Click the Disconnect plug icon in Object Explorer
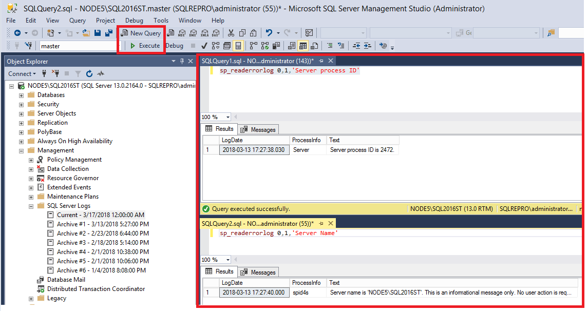This screenshot has height=311, width=588. 55,73
